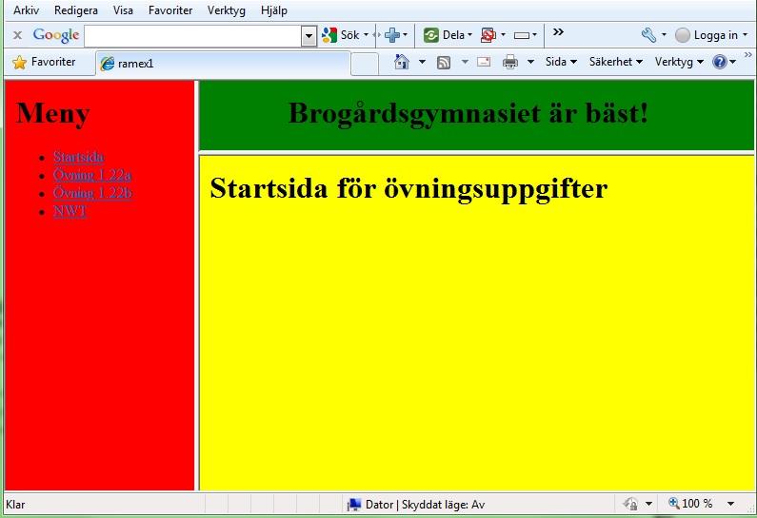Click the blue plus icon on Google toolbar
Screen dimensions: 757x518
(x=392, y=35)
